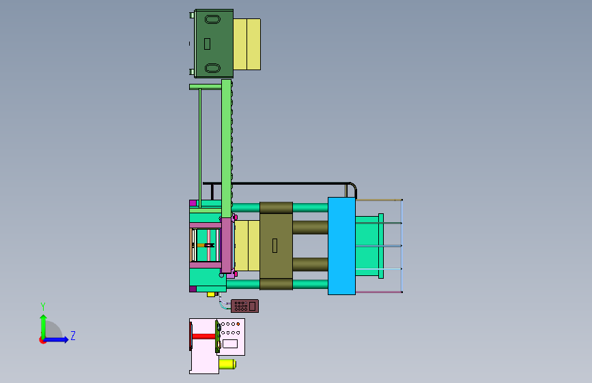Click the red origin ball of the triad
The height and width of the screenshot is (383, 592).
tap(42, 340)
